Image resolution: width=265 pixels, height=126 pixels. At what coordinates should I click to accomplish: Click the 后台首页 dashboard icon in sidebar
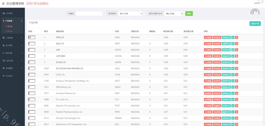click(4, 13)
